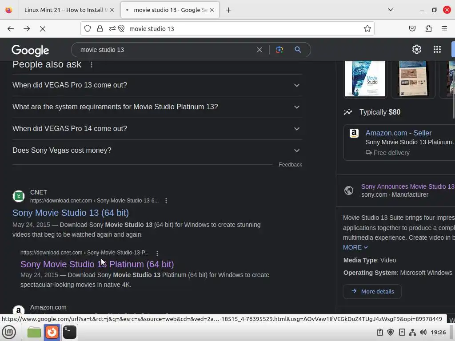455x341 pixels.
Task: Bookmark this page with the star icon
Action: click(x=367, y=28)
